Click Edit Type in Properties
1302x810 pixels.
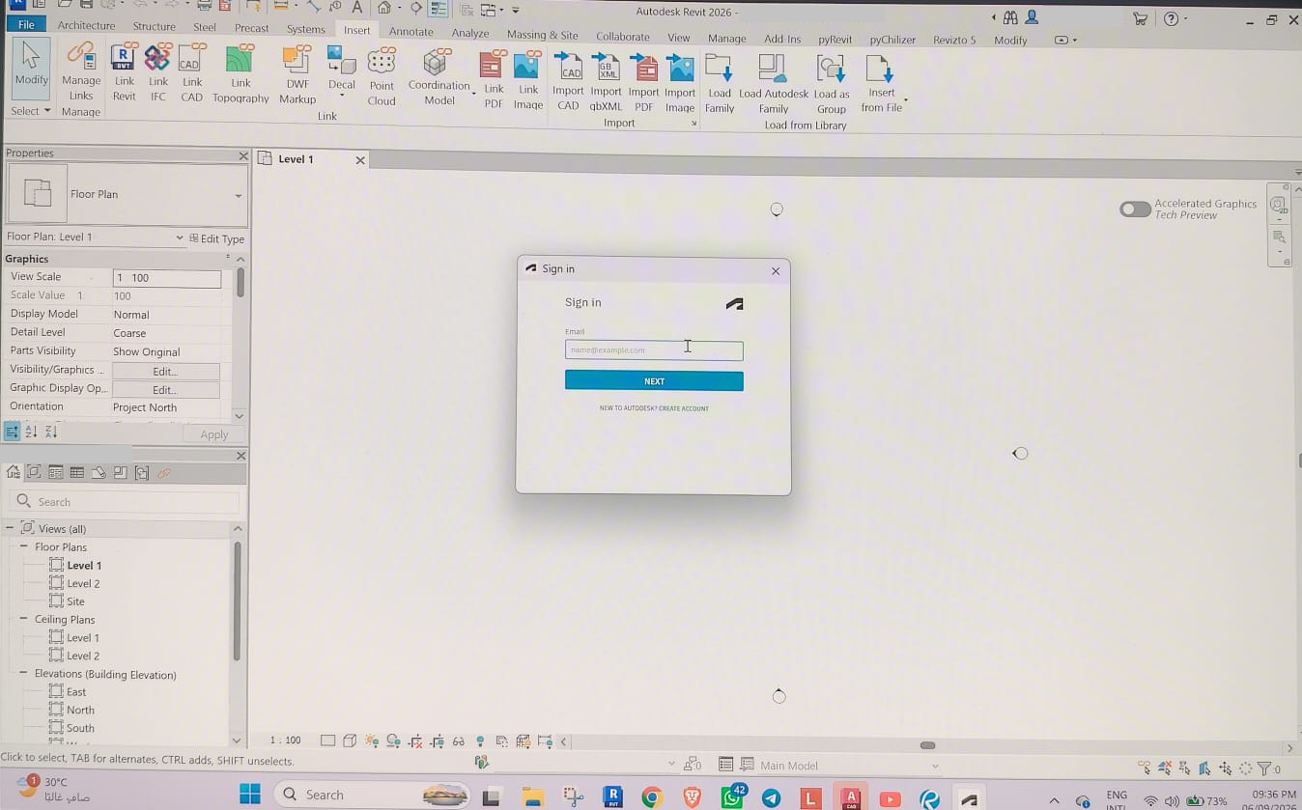[x=216, y=238]
